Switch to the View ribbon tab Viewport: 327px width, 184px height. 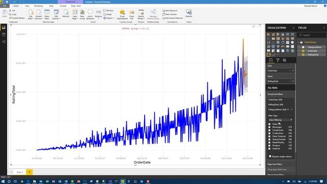pyautogui.click(x=27, y=6)
